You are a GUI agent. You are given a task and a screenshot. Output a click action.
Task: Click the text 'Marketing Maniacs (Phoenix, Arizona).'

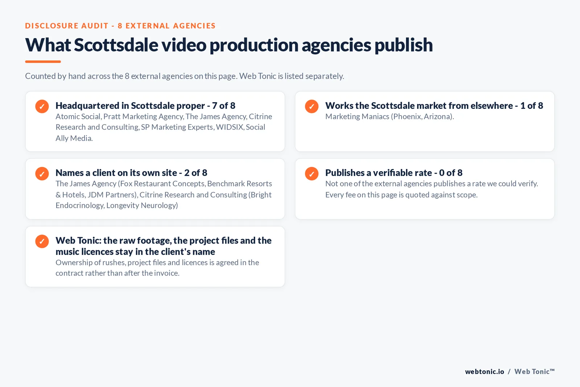(x=390, y=116)
